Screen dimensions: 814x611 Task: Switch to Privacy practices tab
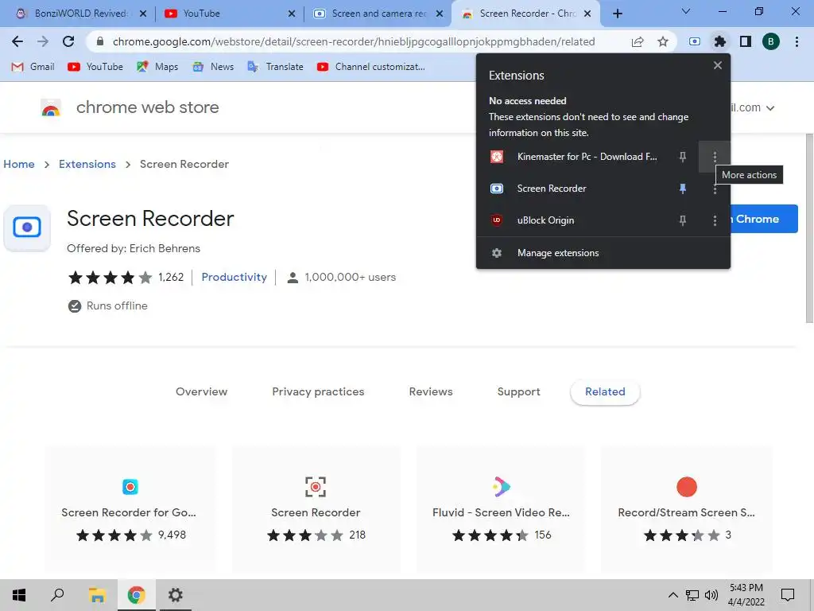pyautogui.click(x=318, y=391)
